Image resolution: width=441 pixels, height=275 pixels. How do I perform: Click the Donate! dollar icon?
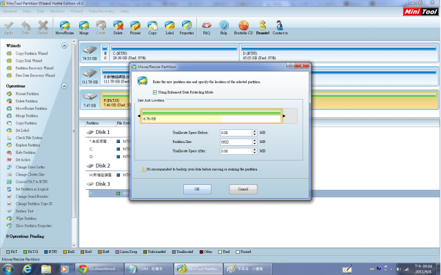coord(263,27)
